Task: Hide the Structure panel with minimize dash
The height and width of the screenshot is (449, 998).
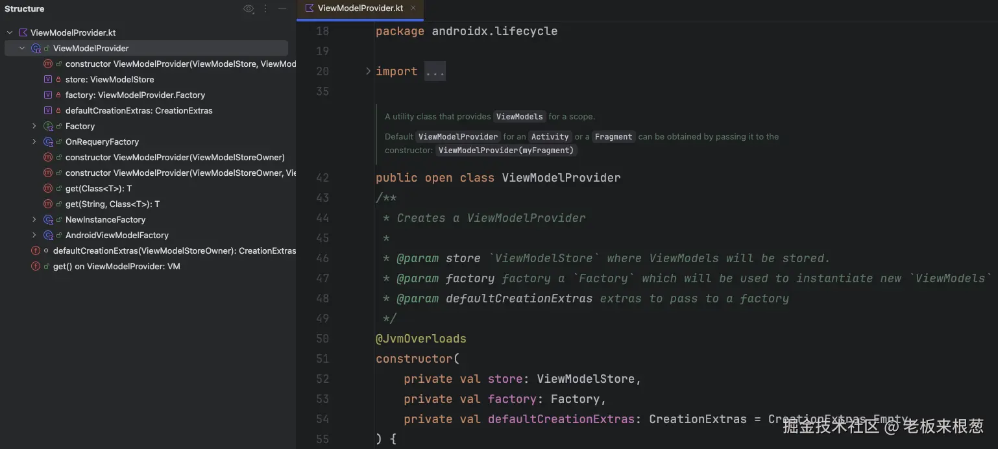Action: click(282, 9)
